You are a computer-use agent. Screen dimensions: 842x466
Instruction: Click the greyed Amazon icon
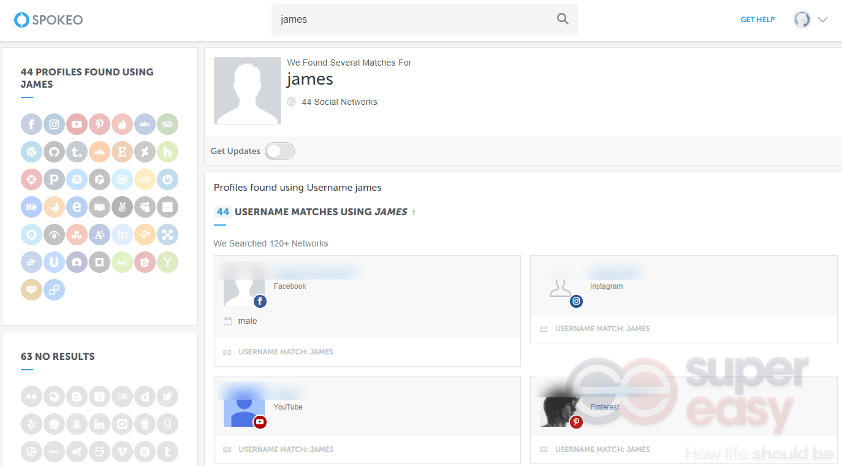pos(77,424)
